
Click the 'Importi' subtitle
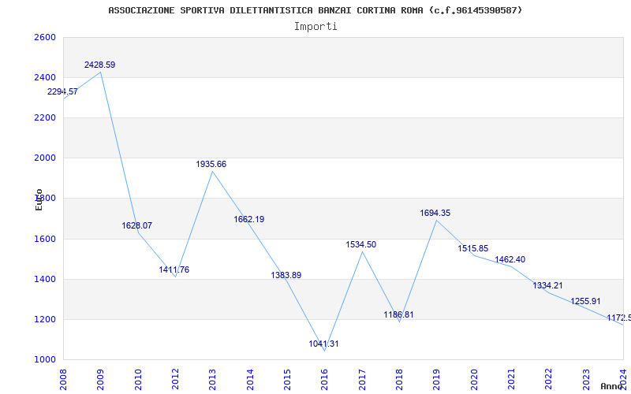pyautogui.click(x=315, y=27)
